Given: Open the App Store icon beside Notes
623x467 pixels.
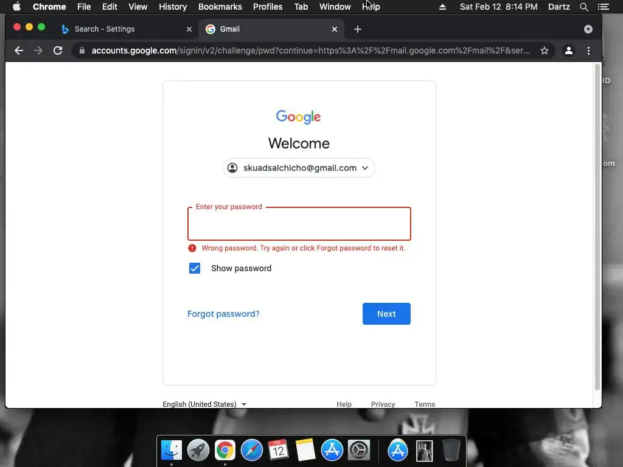Looking at the screenshot, I should pos(332,451).
